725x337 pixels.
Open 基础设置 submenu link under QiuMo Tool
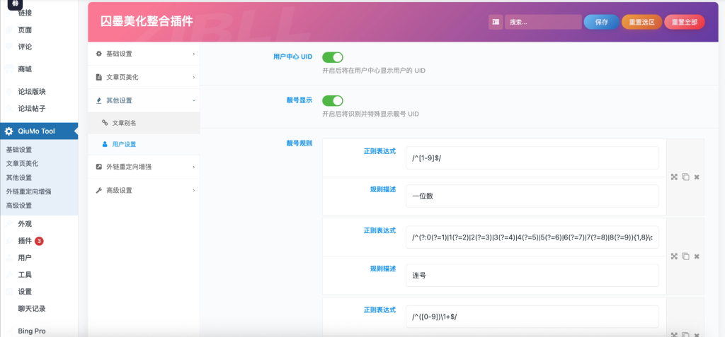pyautogui.click(x=19, y=150)
